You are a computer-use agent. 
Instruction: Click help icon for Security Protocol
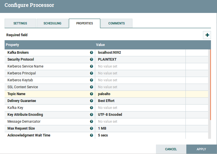91,59
